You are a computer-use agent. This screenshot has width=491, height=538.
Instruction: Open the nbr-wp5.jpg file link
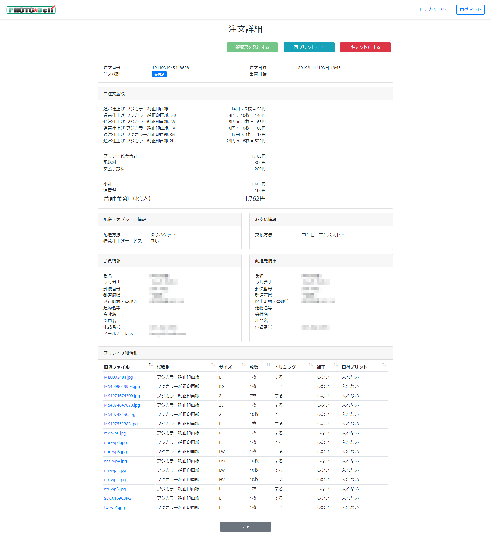(115, 452)
